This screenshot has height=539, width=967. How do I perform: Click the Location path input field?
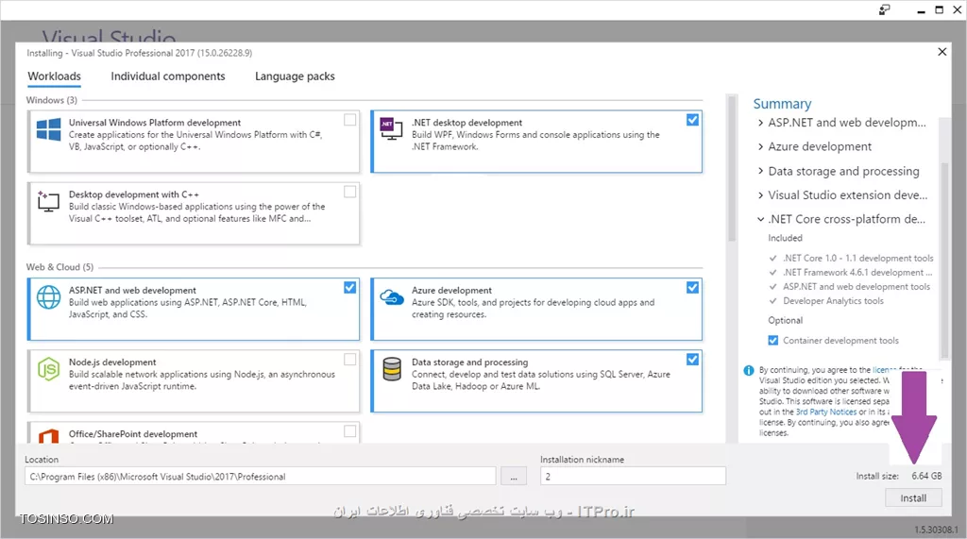[261, 476]
